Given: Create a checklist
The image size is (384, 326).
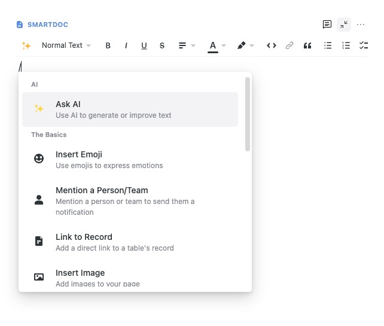Looking at the screenshot, I should (364, 45).
